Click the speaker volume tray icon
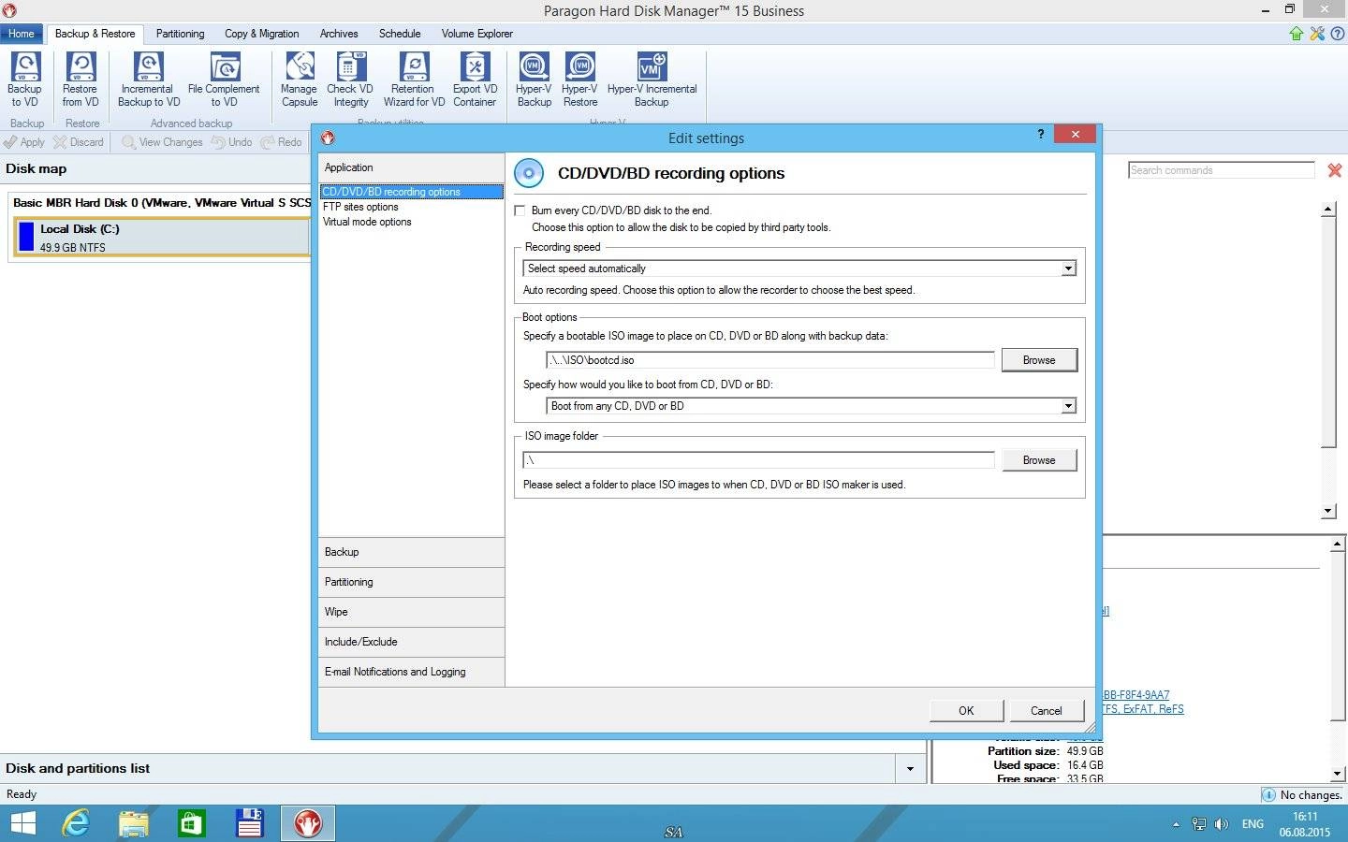This screenshot has height=842, width=1348. [1221, 824]
